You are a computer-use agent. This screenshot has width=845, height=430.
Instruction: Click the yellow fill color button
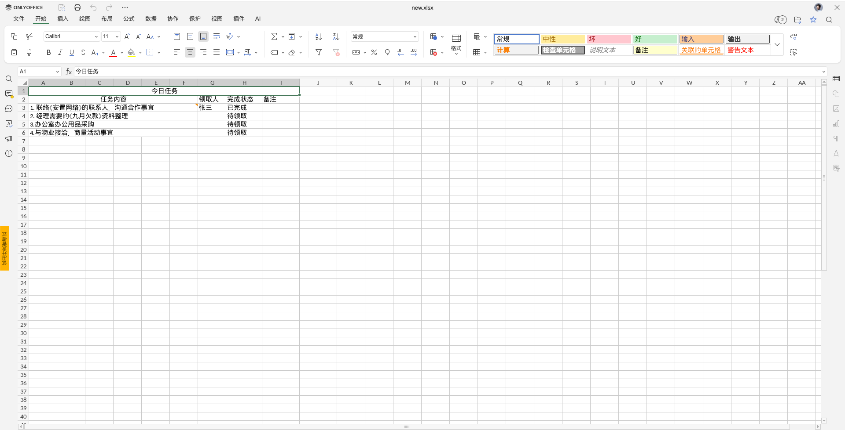(131, 52)
